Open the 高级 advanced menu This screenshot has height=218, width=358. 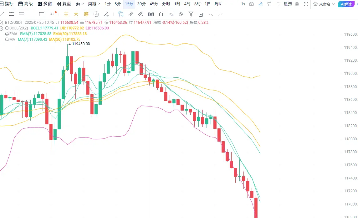coord(26,4)
